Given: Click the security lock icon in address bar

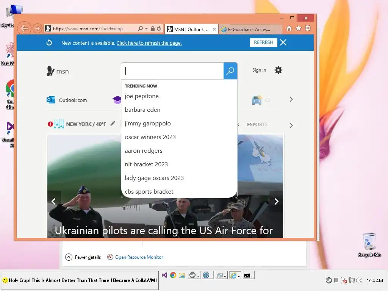Looking at the screenshot, I should pyautogui.click(x=153, y=29).
